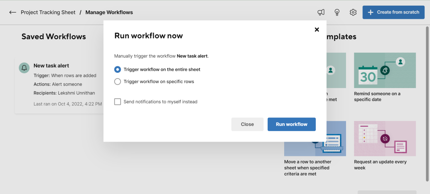This screenshot has width=430, height=194.
Task: Close the Run workflow dialog with X
Action: 317,29
